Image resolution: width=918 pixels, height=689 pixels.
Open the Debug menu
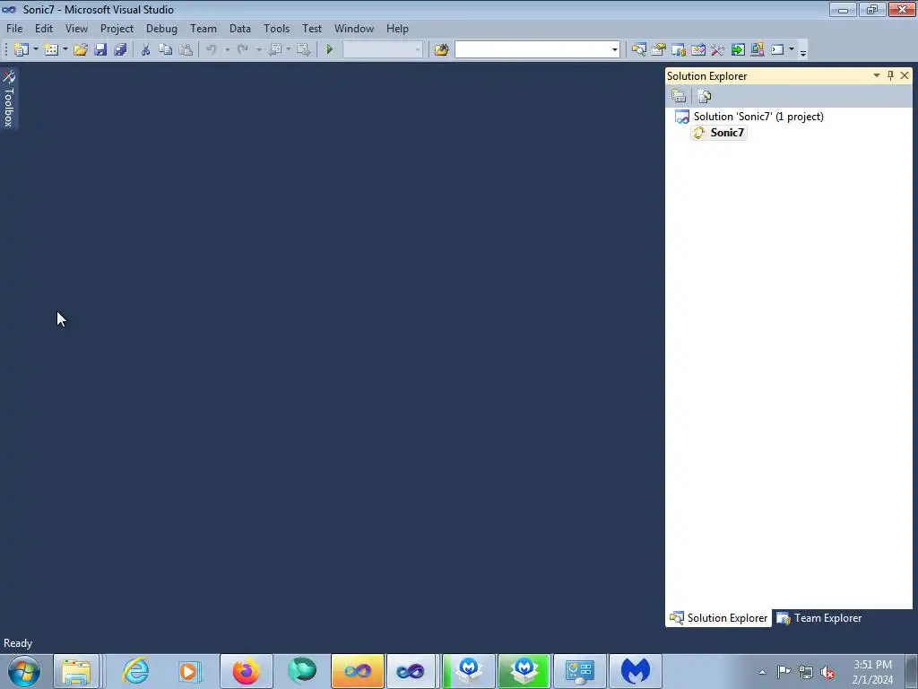click(161, 29)
